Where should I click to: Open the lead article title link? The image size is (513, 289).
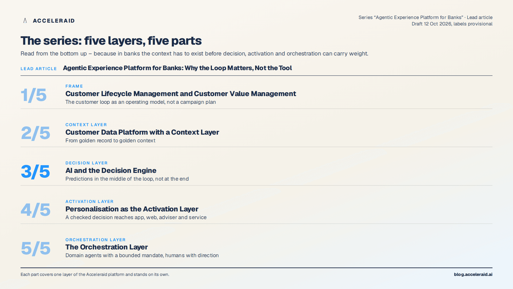[177, 68]
